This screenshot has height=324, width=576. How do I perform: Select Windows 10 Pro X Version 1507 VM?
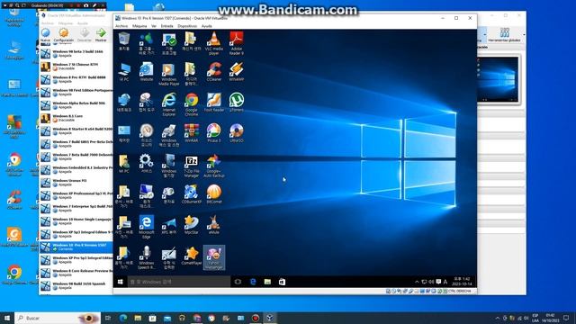tap(76, 247)
